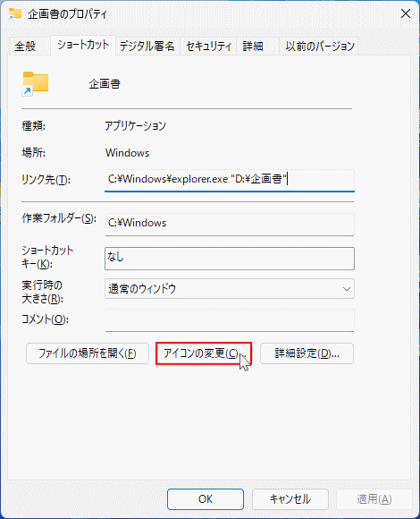Click the リンク先 target path field
420x519 pixels.
[230, 180]
